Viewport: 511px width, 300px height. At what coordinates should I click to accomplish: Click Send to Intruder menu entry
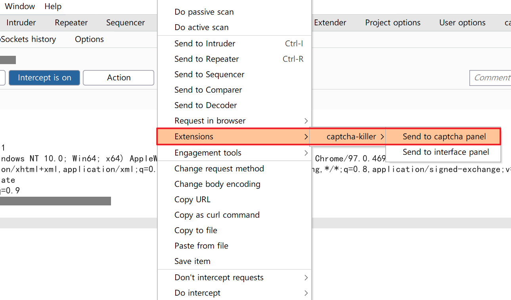(x=205, y=44)
